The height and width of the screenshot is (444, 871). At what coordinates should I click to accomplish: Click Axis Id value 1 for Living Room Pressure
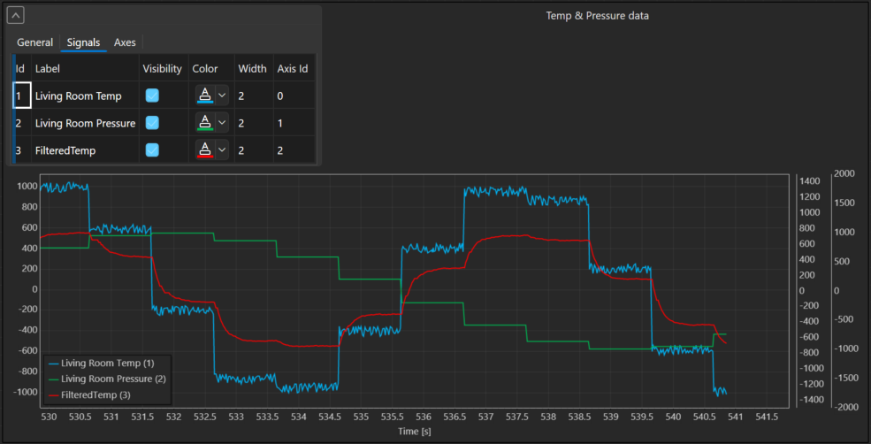(x=294, y=123)
